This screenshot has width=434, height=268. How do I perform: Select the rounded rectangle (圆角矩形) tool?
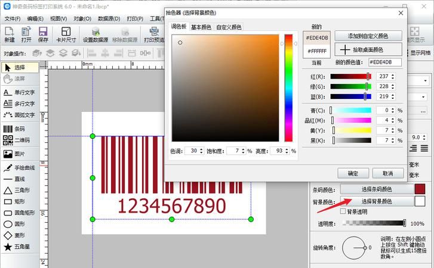tap(20, 213)
